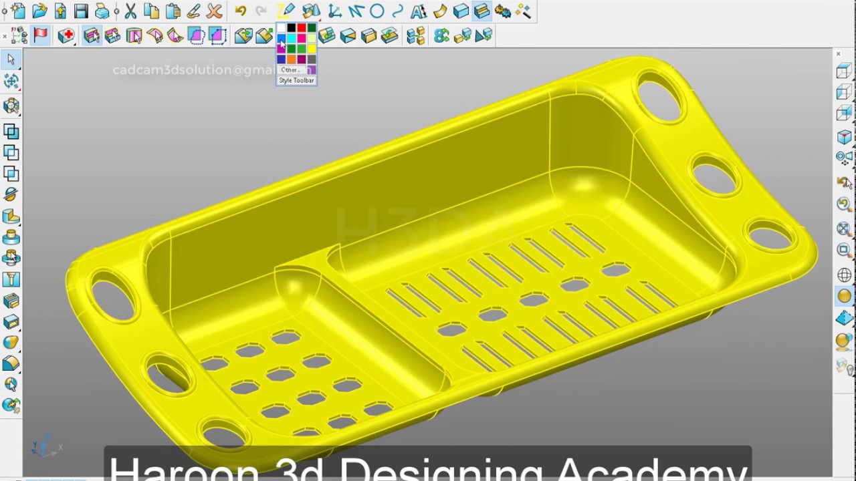Pick the grey color swatch

point(312,59)
